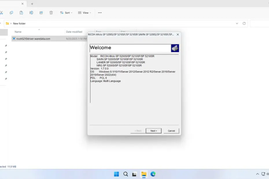Click the Copy icon in Explorer toolbar
Viewport: 269px width, 179px height.
11,13
